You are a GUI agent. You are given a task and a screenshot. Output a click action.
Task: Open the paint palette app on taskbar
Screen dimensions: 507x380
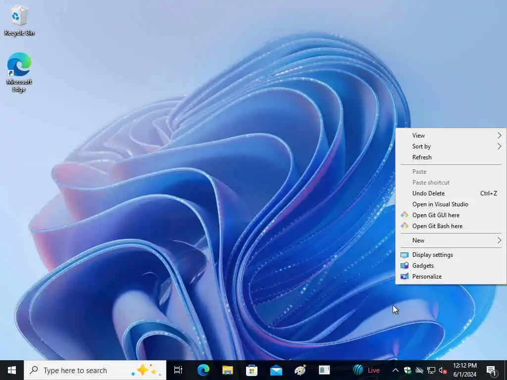pos(300,370)
